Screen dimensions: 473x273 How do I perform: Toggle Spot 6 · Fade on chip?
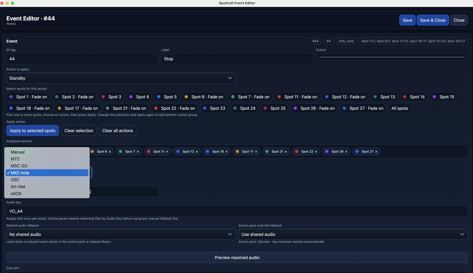pyautogui.click(x=204, y=97)
